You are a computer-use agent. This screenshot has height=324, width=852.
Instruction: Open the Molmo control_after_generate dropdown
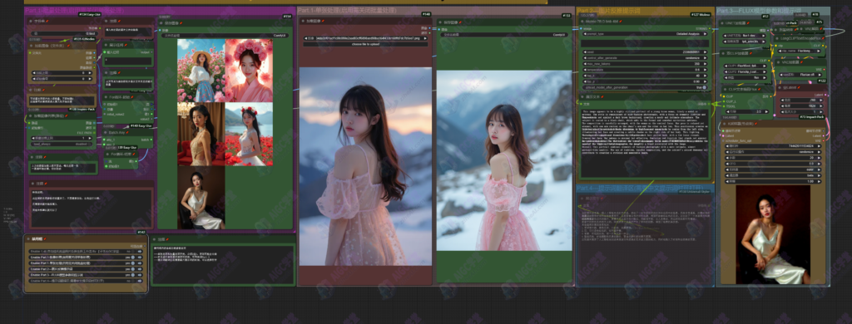645,57
